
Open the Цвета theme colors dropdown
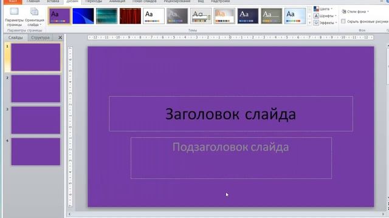coord(323,9)
